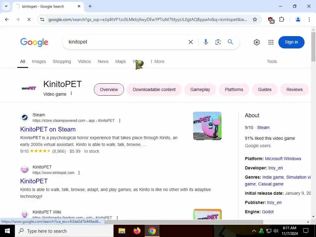The image size is (316, 237).
Task: Open options for the kinitopet.com result
Action: click(79, 173)
